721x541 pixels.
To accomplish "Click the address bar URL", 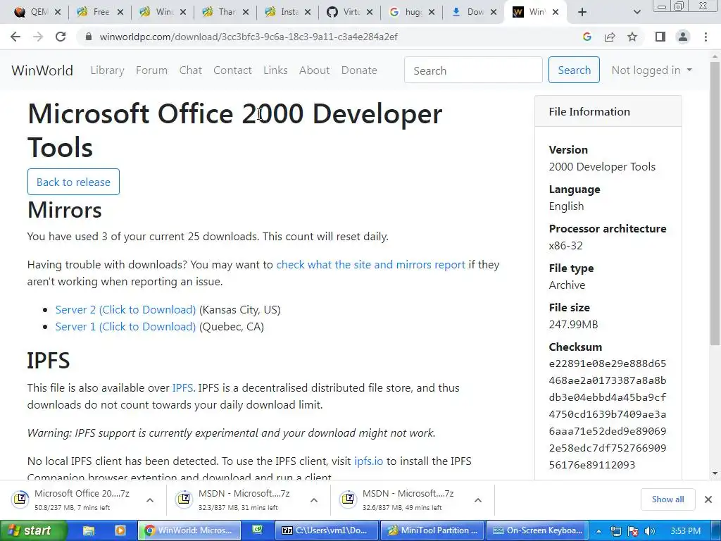I will pyautogui.click(x=249, y=37).
